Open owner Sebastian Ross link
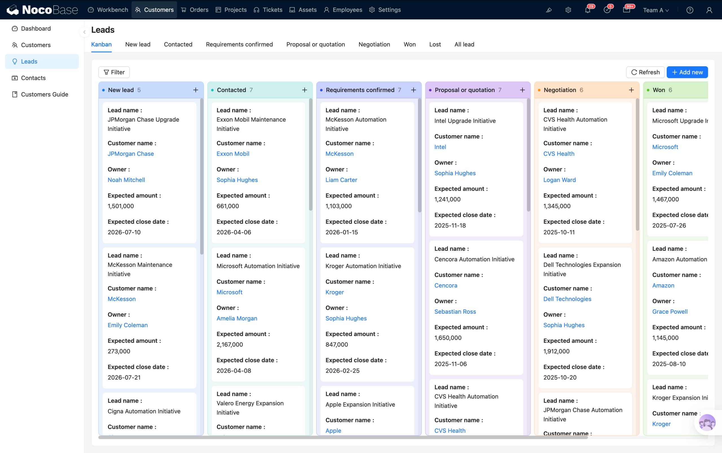 click(x=455, y=312)
